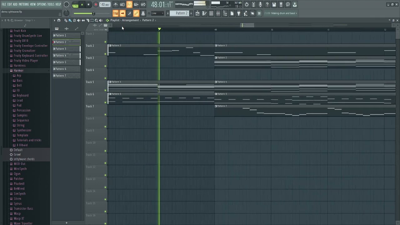Expand the Lead folder under Harmor
400x225 pixels.
(x=19, y=100)
